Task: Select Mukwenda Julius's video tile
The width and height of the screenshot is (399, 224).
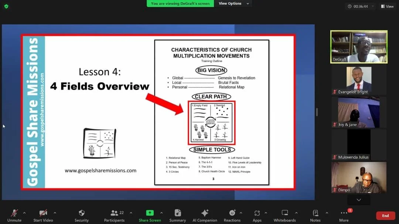Action: pos(359,145)
